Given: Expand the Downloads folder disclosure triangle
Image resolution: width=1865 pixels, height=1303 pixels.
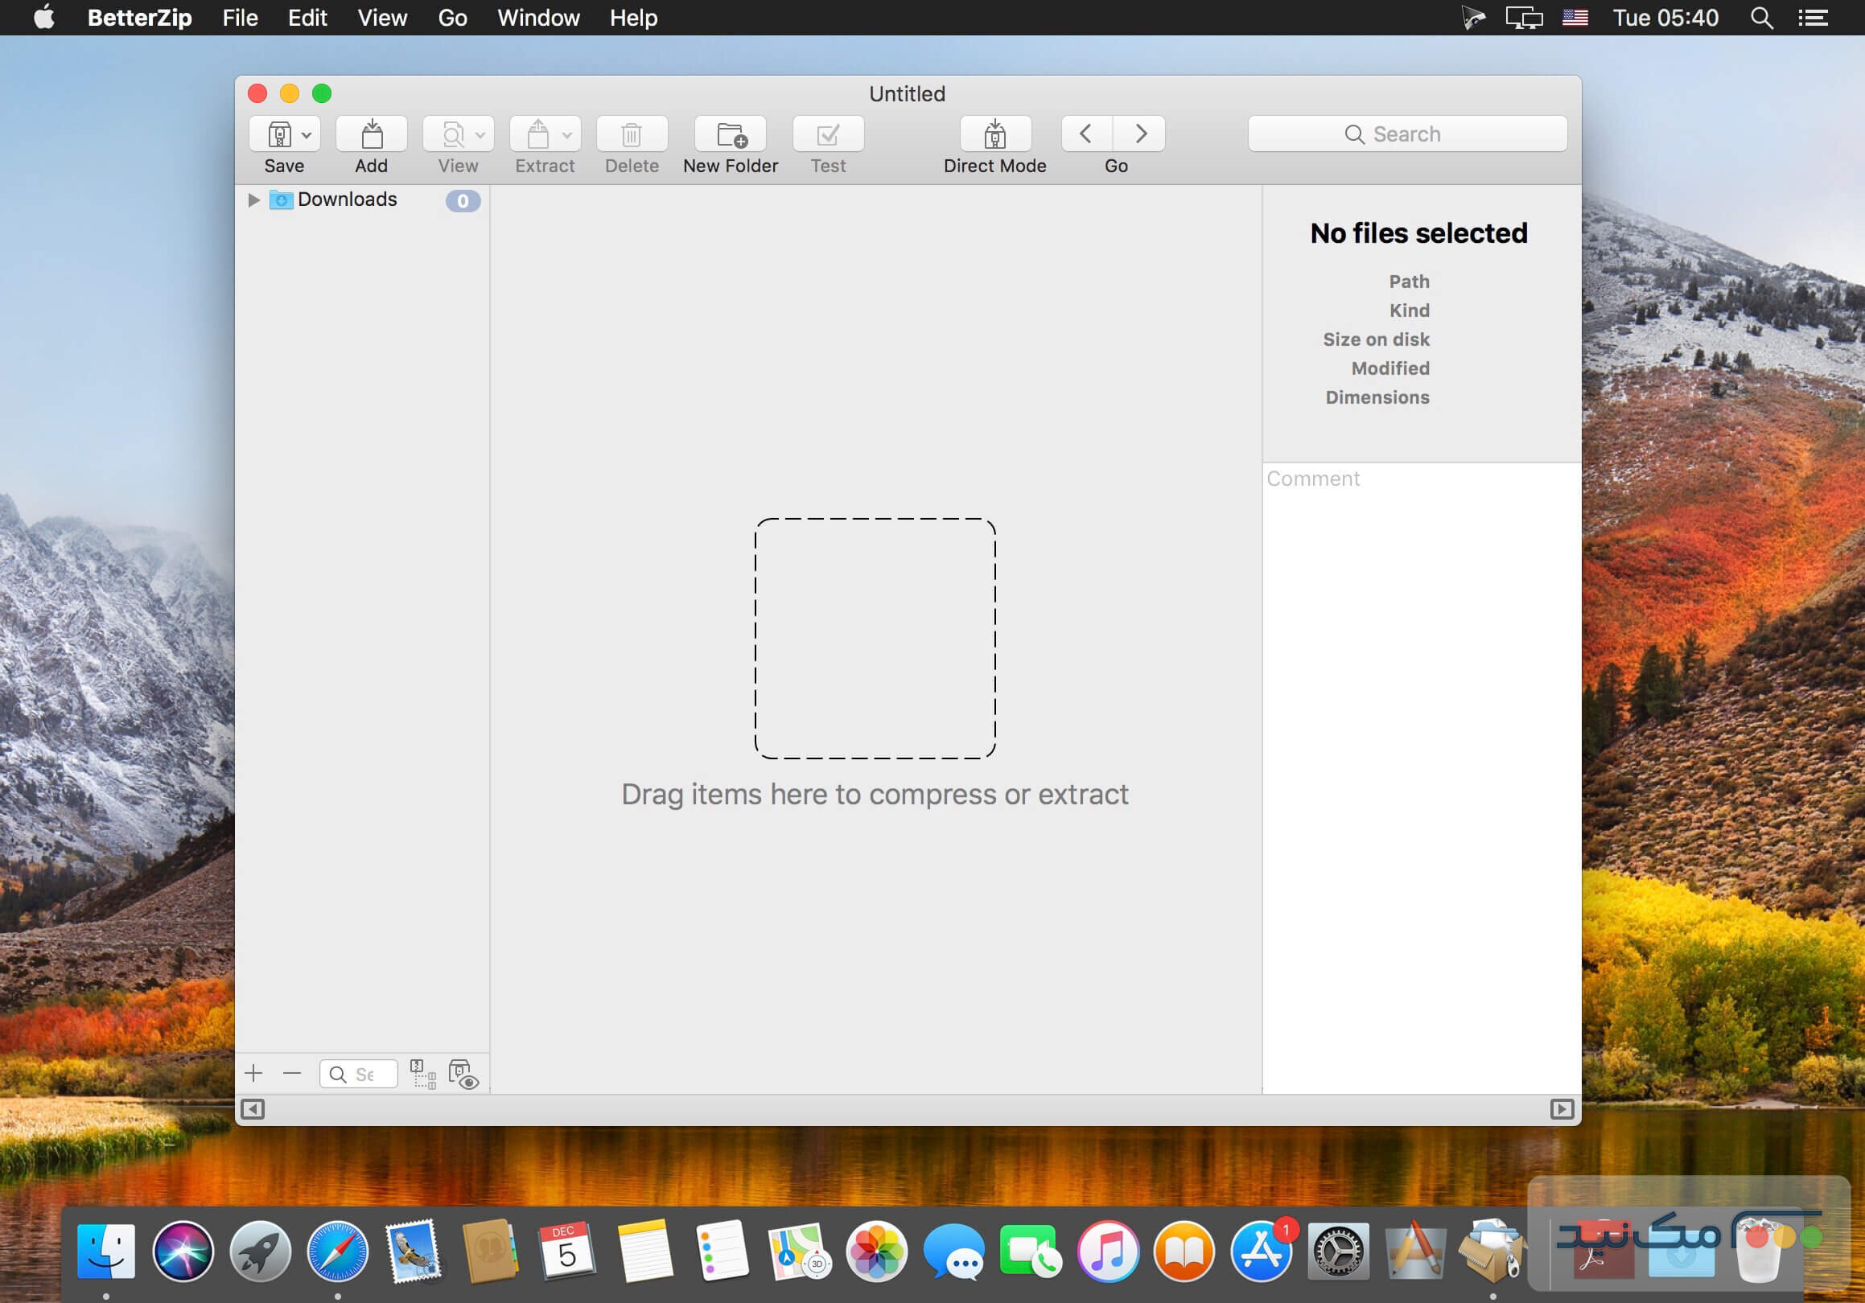Looking at the screenshot, I should pyautogui.click(x=253, y=199).
